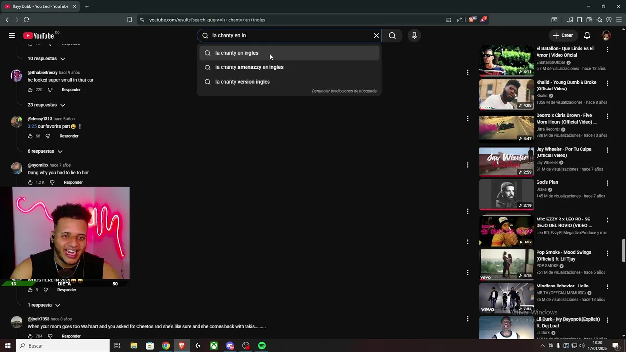Viewport: 626px width, 352px height.
Task: Open Brave Leo AI sparkle icon
Action: 599,20
